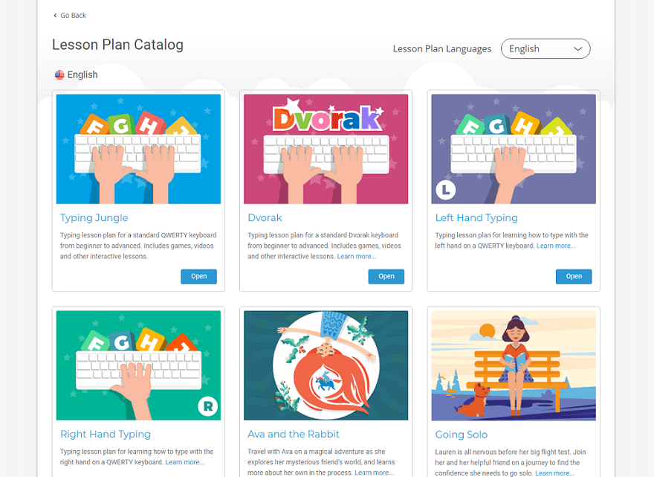Click the Go Back chevron arrow
The image size is (654, 477).
[55, 16]
